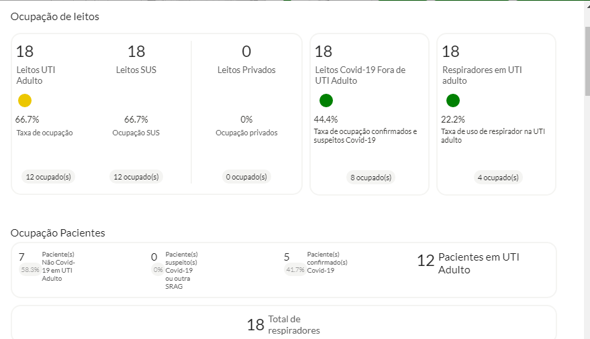Click the 4 ocupado(s) respirator badge
This screenshot has width=590, height=339.
(x=498, y=178)
